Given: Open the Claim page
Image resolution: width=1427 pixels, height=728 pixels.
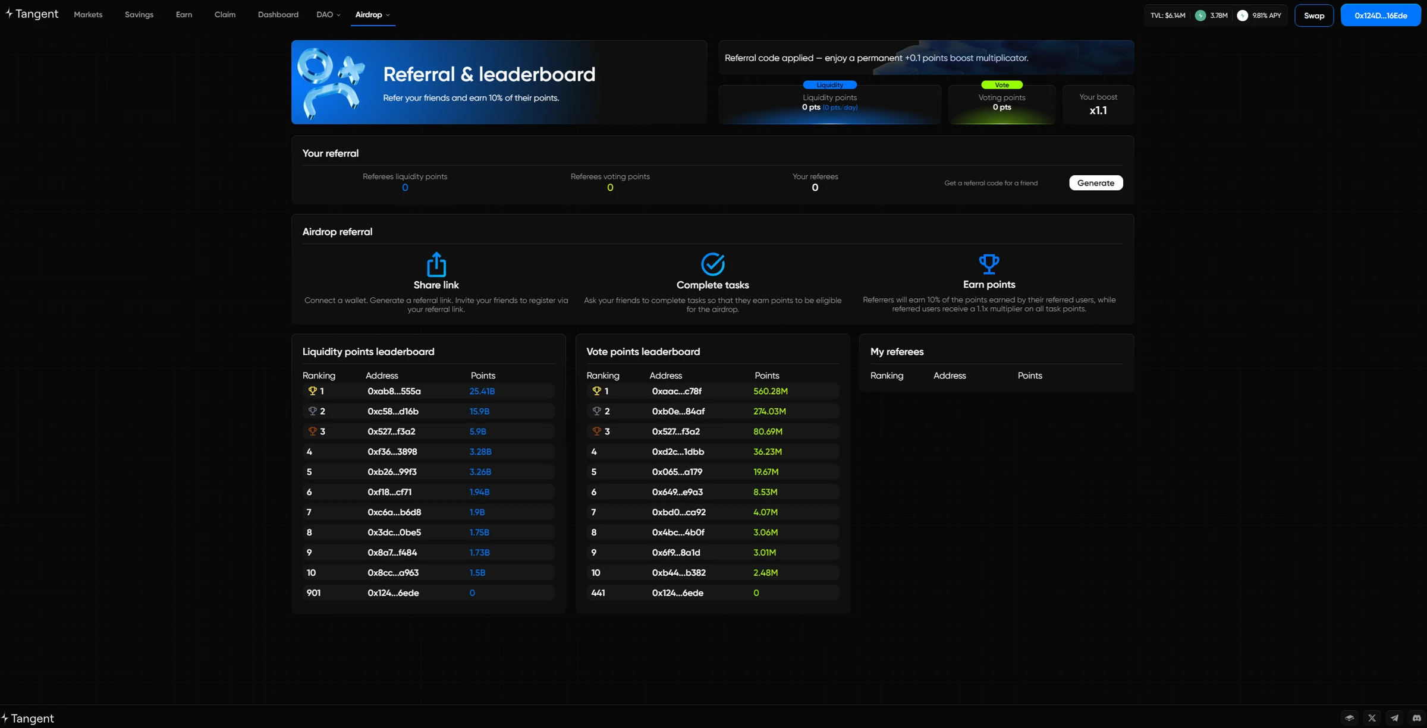Looking at the screenshot, I should 225,15.
